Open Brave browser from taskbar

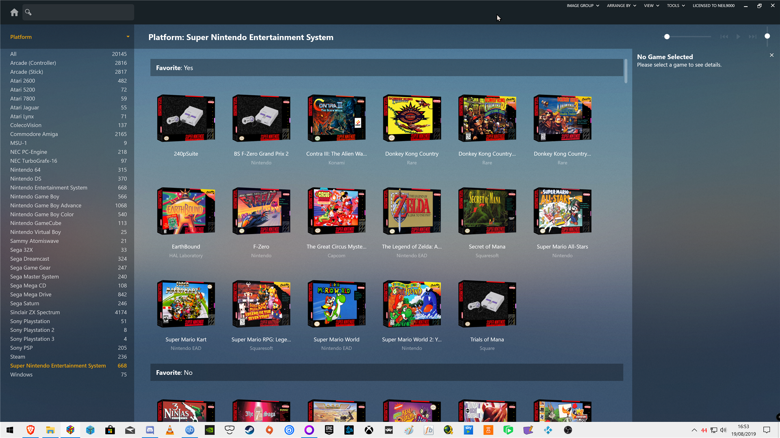[x=30, y=430]
